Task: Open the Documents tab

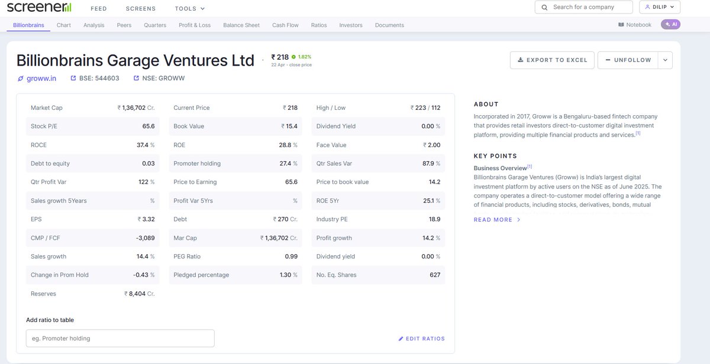Action: [x=389, y=25]
